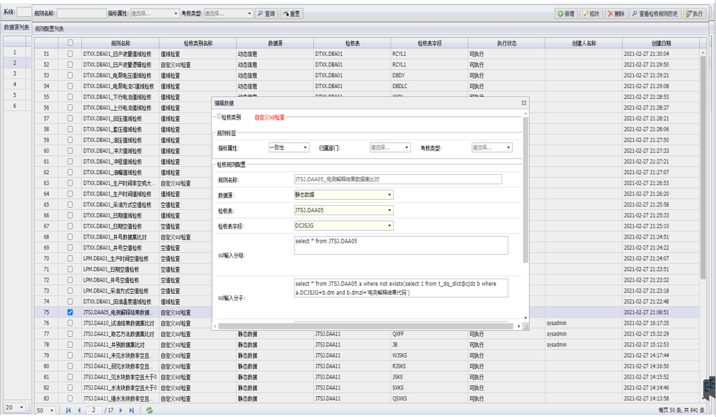Viewport: 716px width, 417px height.
Task: Click the 新增 add button
Action: click(566, 13)
